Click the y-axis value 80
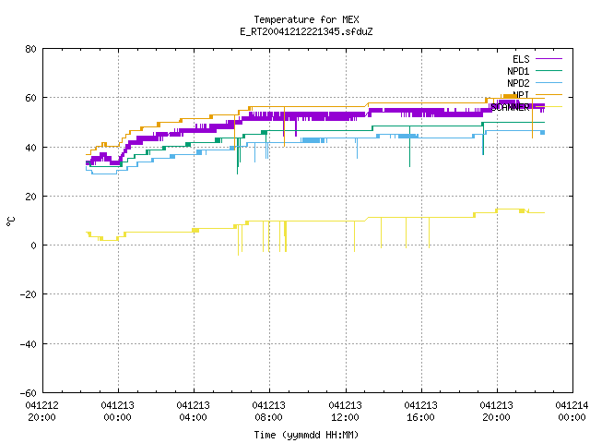This screenshot has height=443, width=590. (x=30, y=49)
